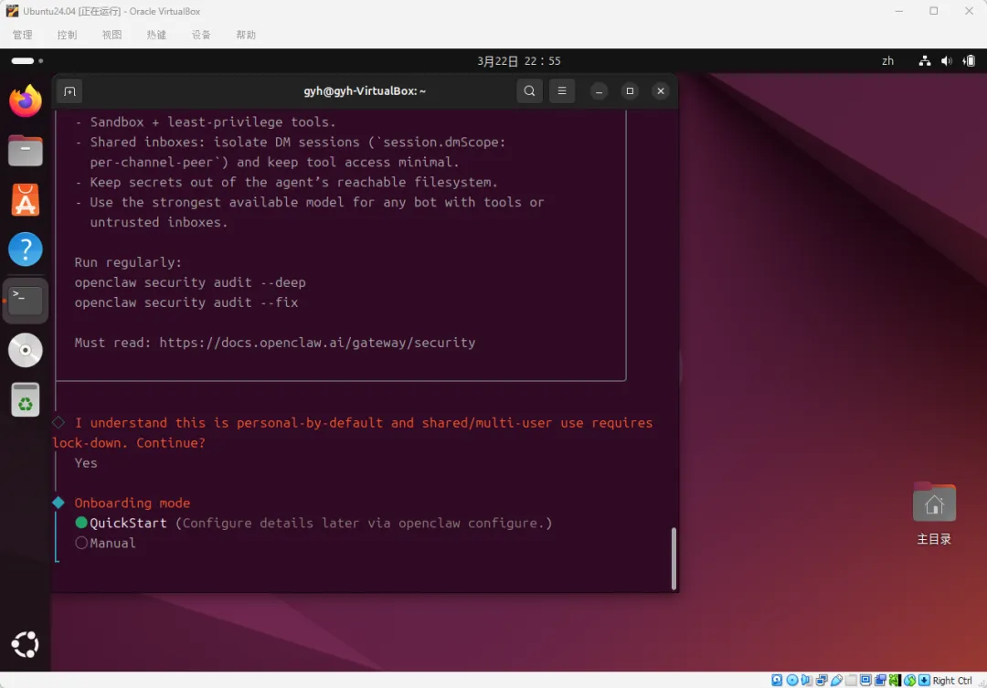Screen dimensions: 987x688
Task: Click the shared clipboard blue squares icon
Action: (x=880, y=680)
